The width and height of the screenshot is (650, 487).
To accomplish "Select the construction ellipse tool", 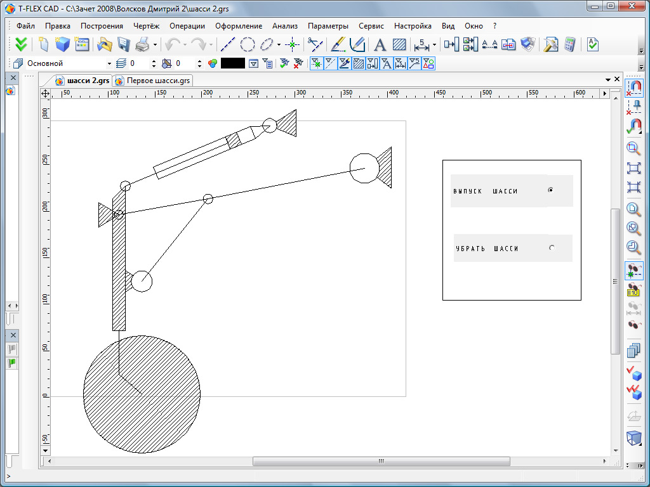I will (267, 44).
